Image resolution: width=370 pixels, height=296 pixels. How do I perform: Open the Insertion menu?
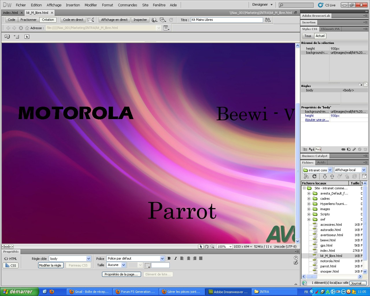(x=73, y=5)
